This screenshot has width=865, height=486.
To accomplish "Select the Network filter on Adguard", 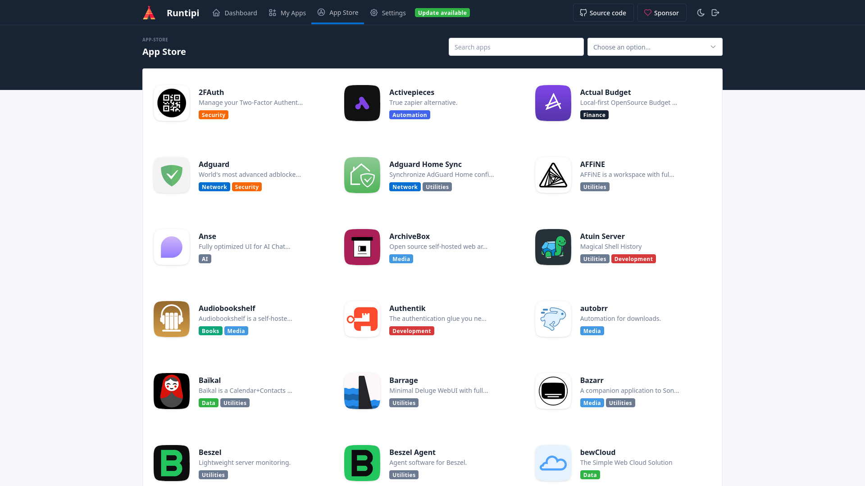I will click(214, 186).
